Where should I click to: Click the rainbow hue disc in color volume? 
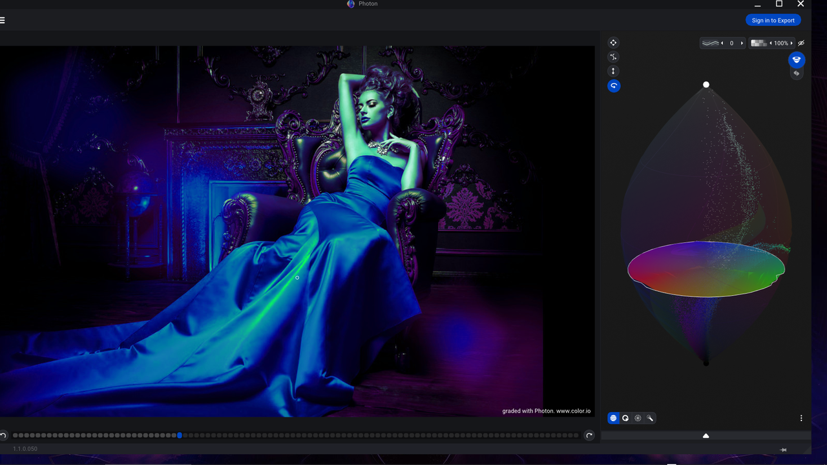706,269
